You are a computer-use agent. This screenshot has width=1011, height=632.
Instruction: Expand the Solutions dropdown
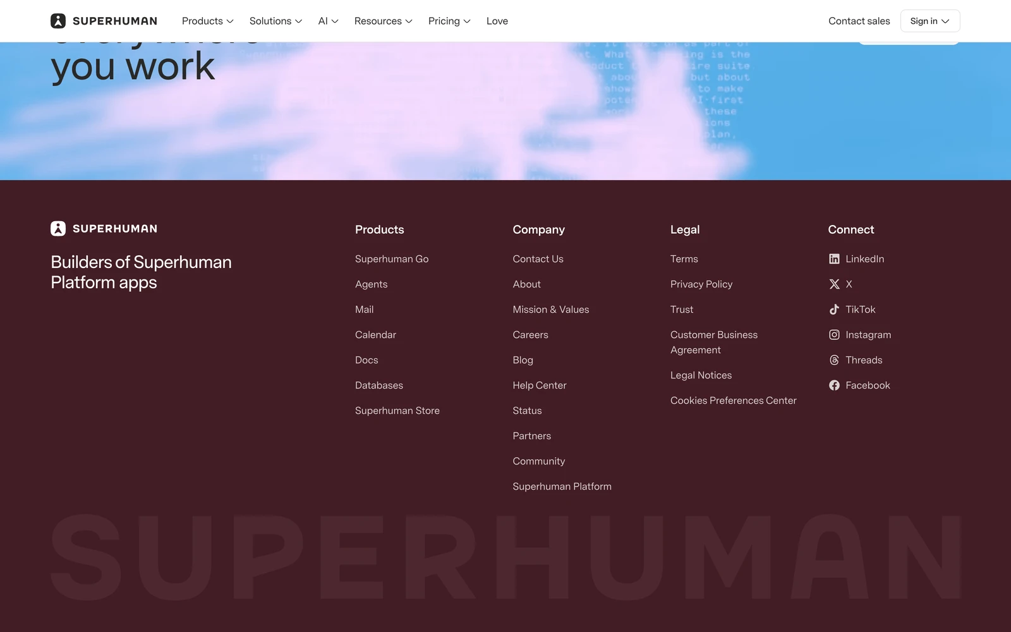tap(275, 21)
